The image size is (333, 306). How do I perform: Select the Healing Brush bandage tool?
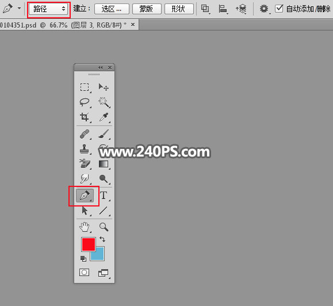(85, 134)
